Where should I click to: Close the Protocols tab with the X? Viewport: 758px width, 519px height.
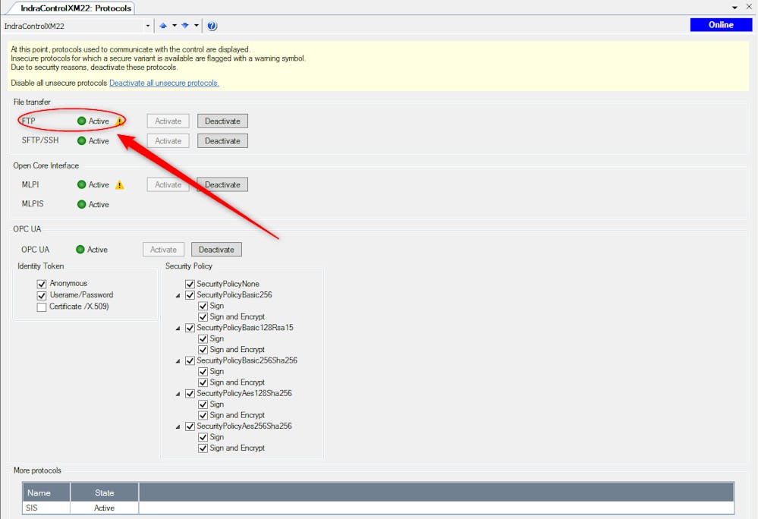tap(749, 8)
